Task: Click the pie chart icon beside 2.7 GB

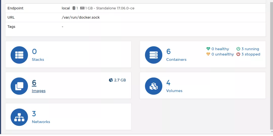Action: click(111, 80)
